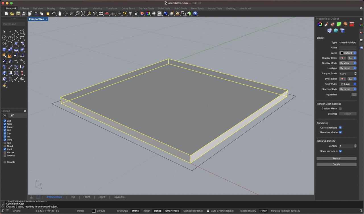The width and height of the screenshot is (364, 214).
Task: Print using the printer toolbar icon
Action: click(24, 14)
